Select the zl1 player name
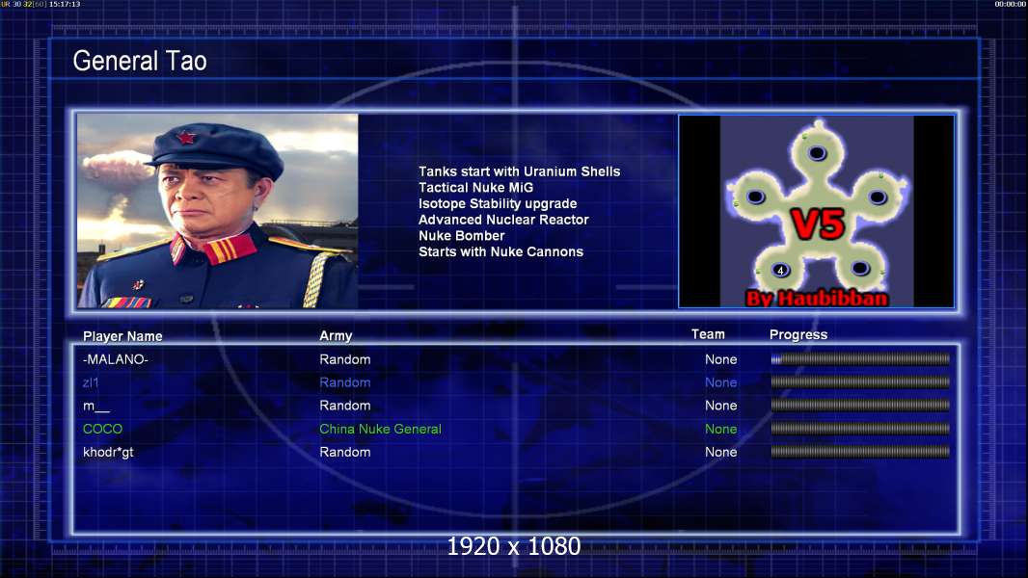Image resolution: width=1028 pixels, height=578 pixels. [x=91, y=383]
